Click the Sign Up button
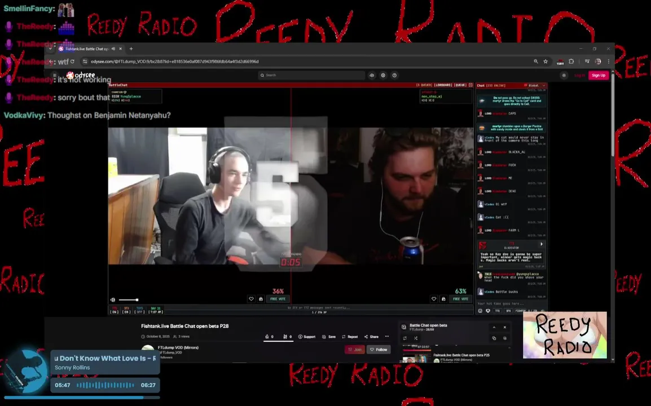651x406 pixels. [599, 75]
